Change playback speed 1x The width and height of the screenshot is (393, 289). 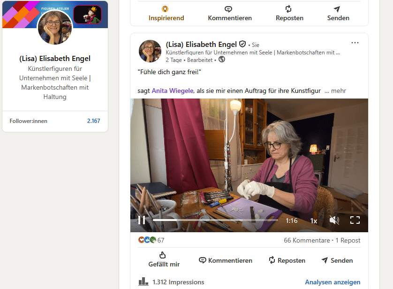(314, 221)
